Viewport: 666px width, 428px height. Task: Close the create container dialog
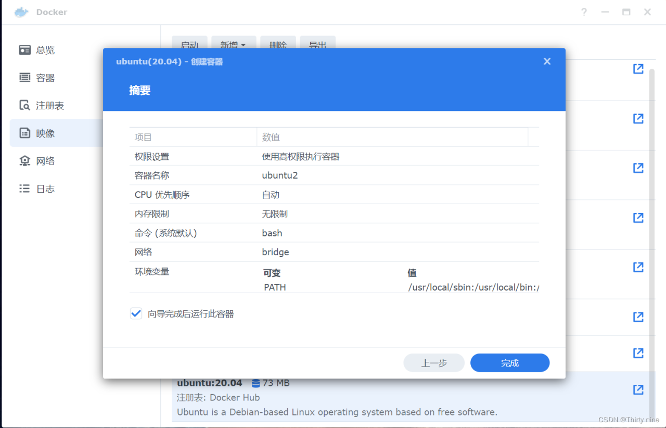point(547,61)
